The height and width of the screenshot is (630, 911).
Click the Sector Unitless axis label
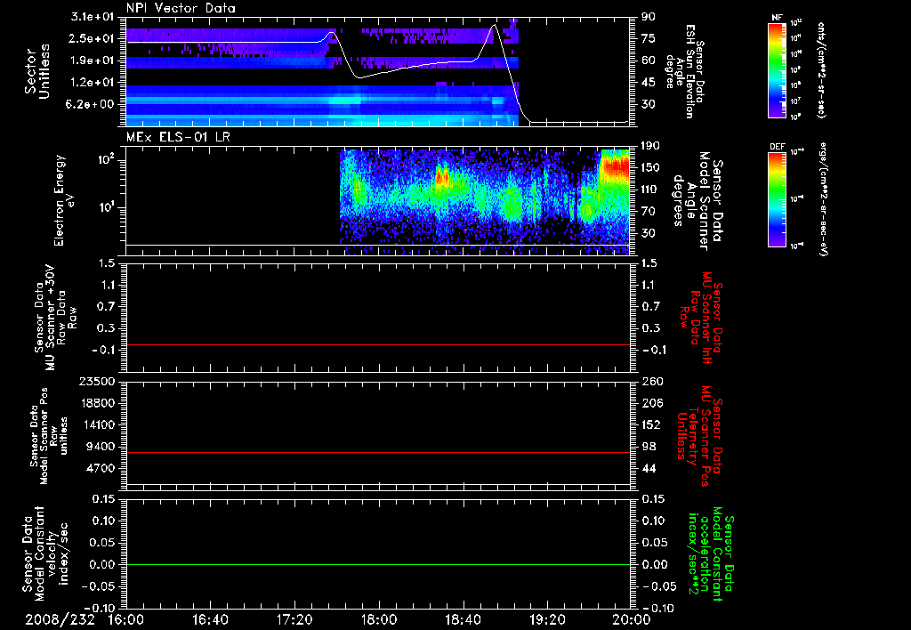pos(36,71)
